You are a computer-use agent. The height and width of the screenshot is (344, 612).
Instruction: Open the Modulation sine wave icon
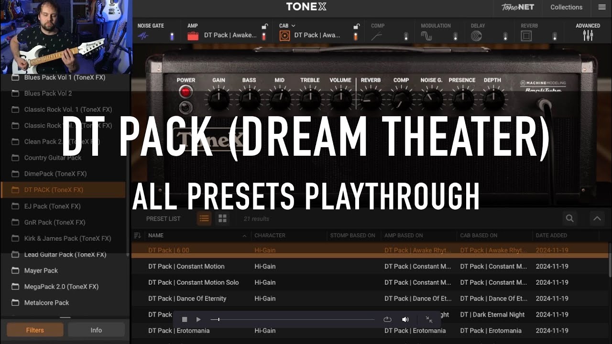426,36
